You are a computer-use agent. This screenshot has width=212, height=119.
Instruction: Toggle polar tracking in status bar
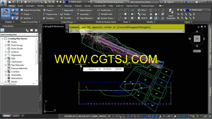click(x=128, y=116)
